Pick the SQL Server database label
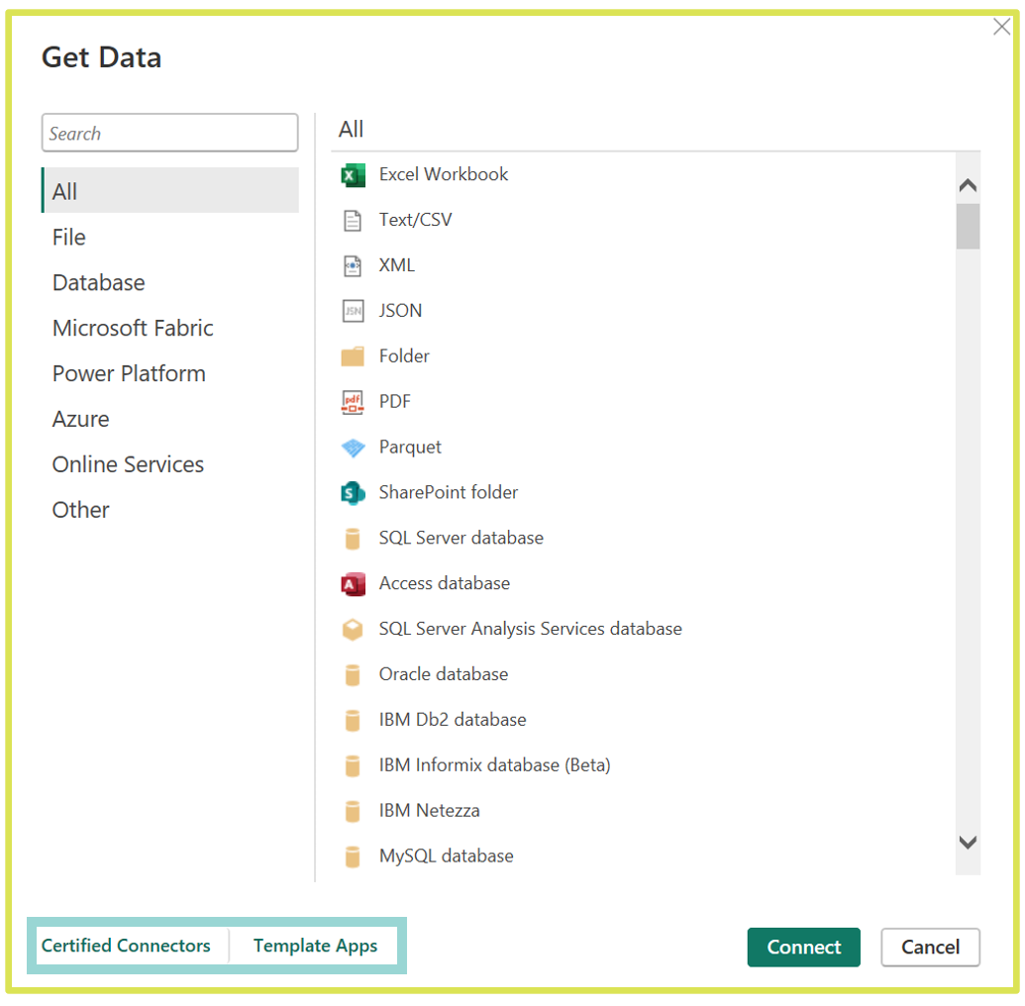1025x1006 pixels. (461, 538)
